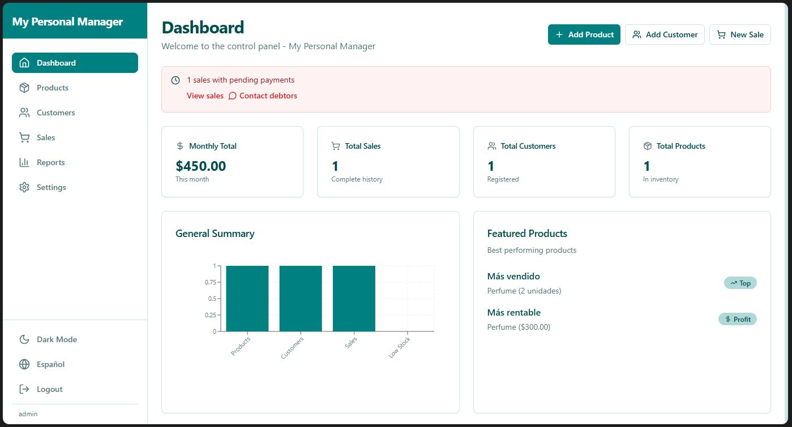Click the clock icon in pending payments alert
Image resolution: width=792 pixels, height=427 pixels.
175,80
